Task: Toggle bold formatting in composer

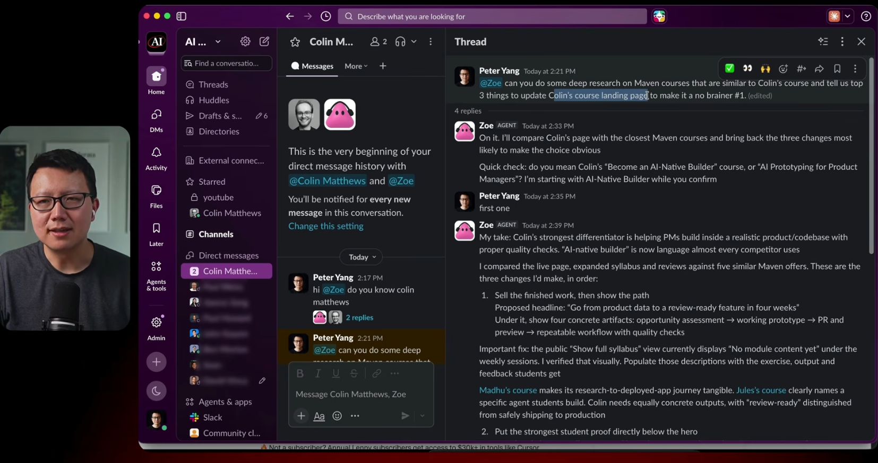Action: 300,374
